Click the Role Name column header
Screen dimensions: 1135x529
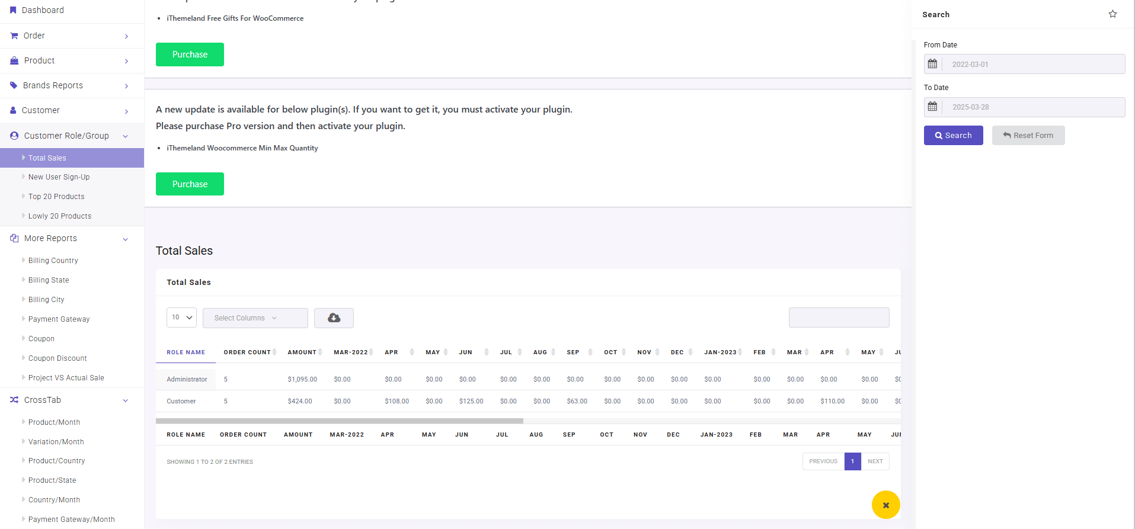pyautogui.click(x=186, y=352)
